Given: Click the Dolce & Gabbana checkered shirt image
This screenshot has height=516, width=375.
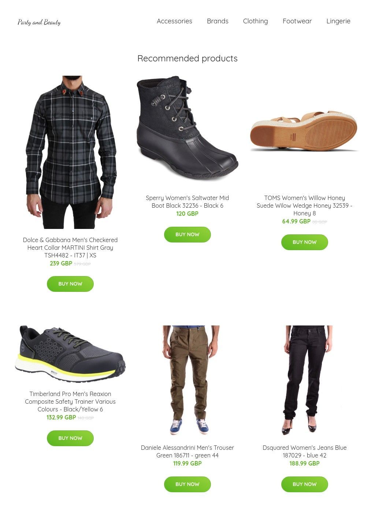Looking at the screenshot, I should [x=70, y=152].
